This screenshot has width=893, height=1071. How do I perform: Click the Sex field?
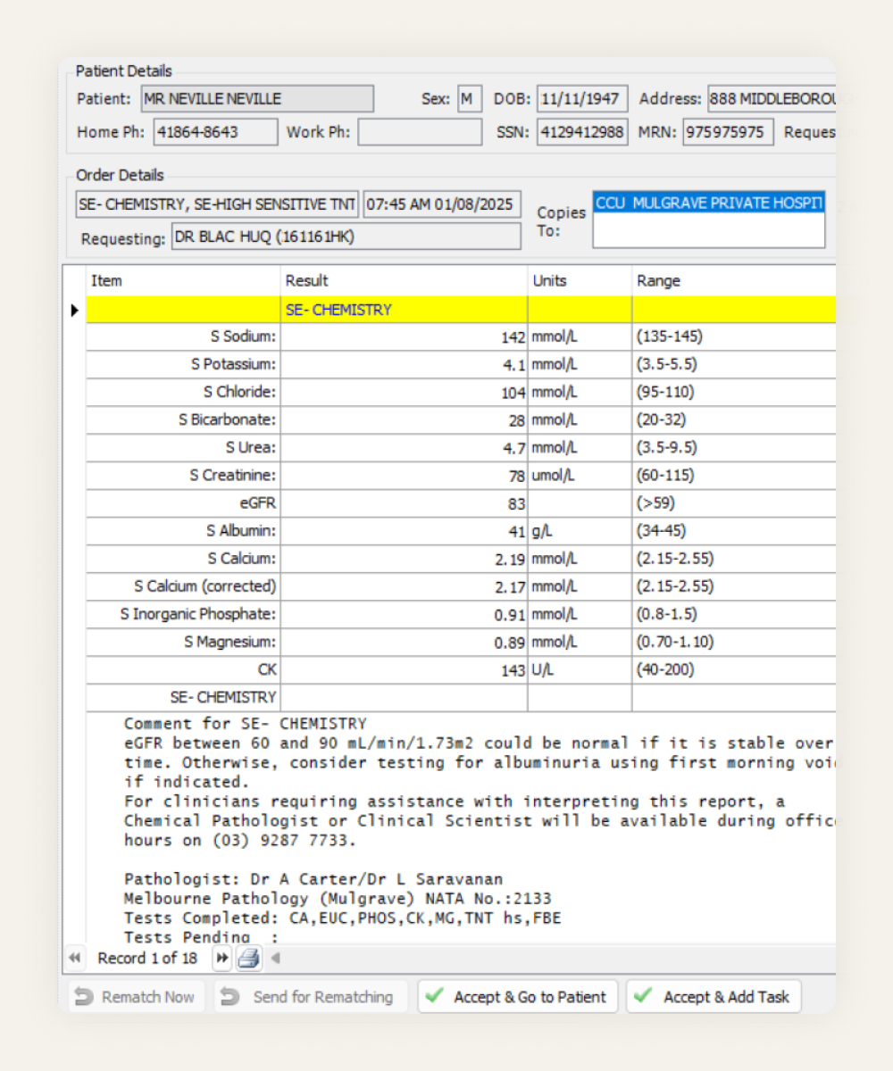(470, 99)
